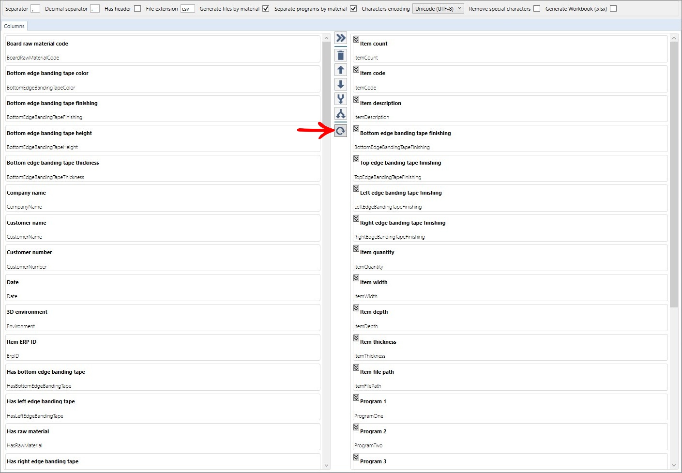Screen dimensions: 682x473
Task: Select the Date column
Action: click(163, 288)
